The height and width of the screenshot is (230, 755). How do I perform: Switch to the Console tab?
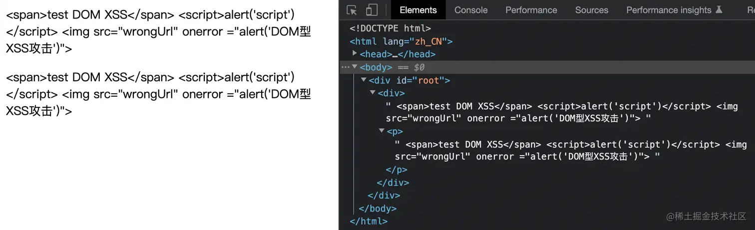coord(471,10)
